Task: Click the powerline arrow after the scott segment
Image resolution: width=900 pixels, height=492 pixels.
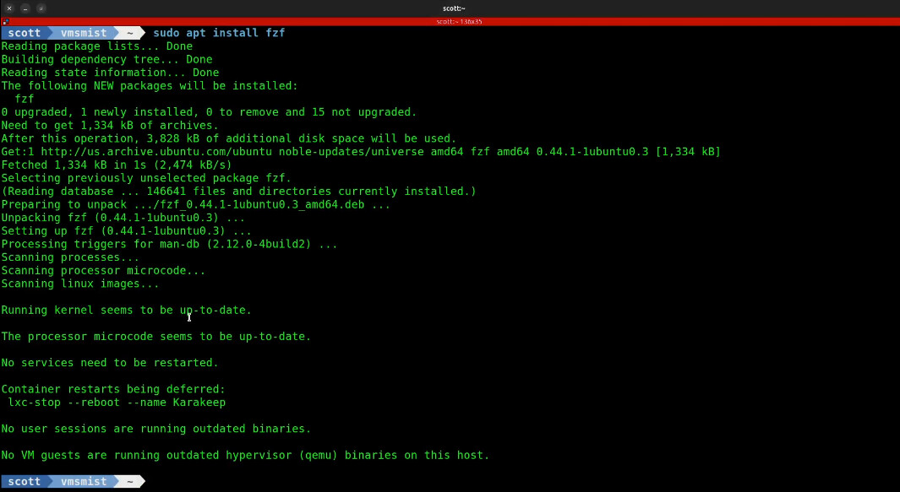Action: pos(52,33)
